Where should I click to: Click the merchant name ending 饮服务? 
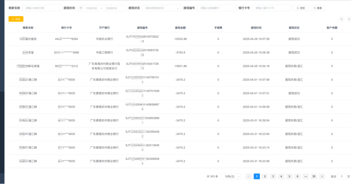[x=28, y=39]
